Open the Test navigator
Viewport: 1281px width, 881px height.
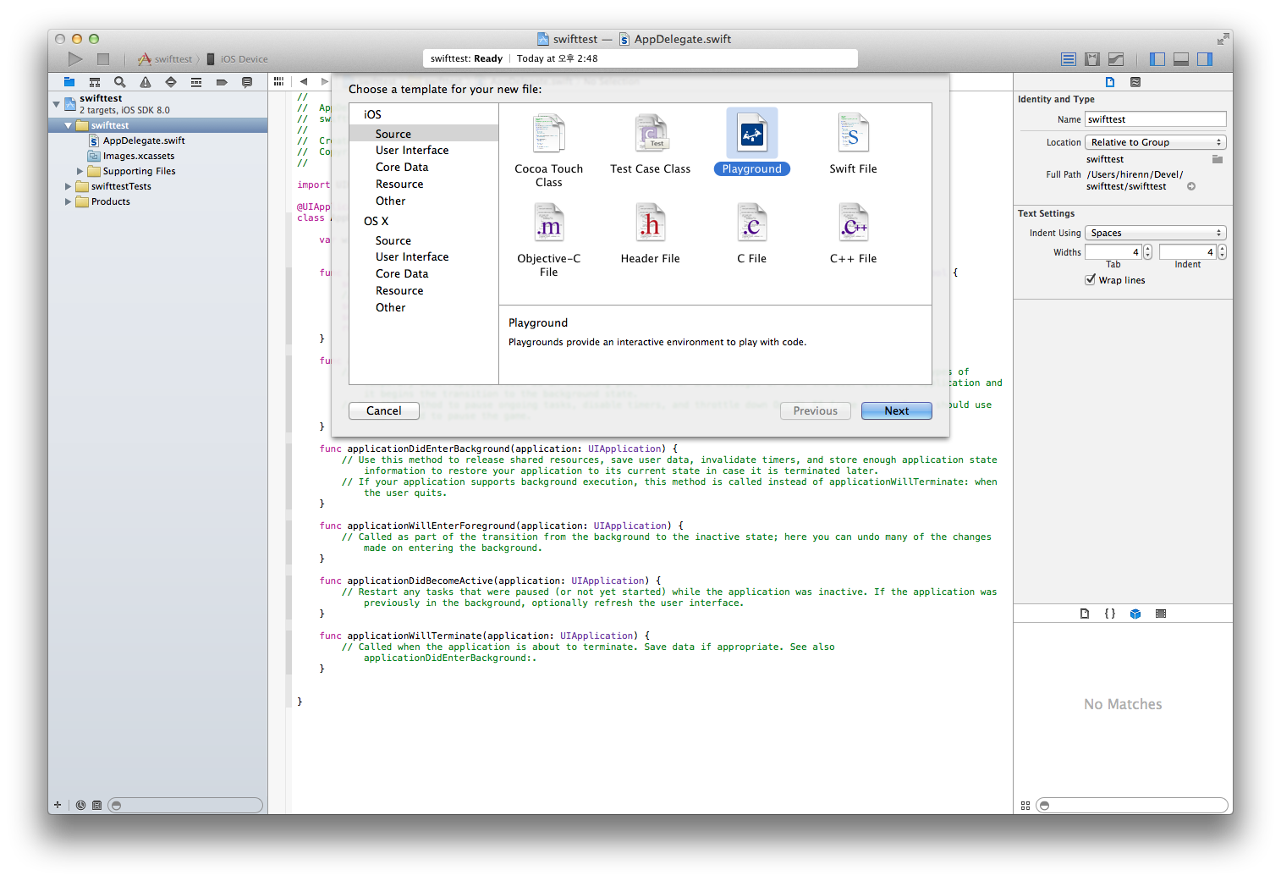pos(171,82)
